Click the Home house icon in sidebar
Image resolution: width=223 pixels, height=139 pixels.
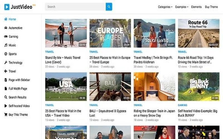[6, 19]
